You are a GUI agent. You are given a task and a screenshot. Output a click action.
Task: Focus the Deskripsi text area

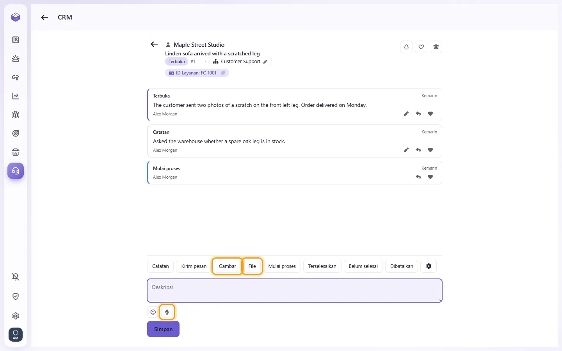(x=295, y=291)
